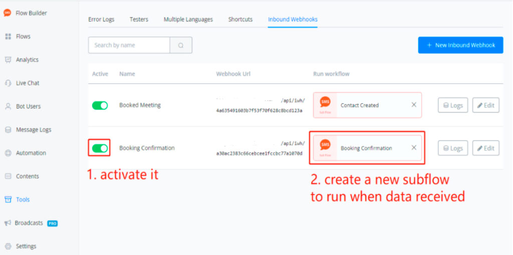Open Bot Users in sidebar menu
This screenshot has width=513, height=255.
28,106
